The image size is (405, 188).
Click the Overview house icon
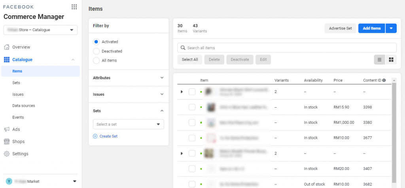pos(7,47)
